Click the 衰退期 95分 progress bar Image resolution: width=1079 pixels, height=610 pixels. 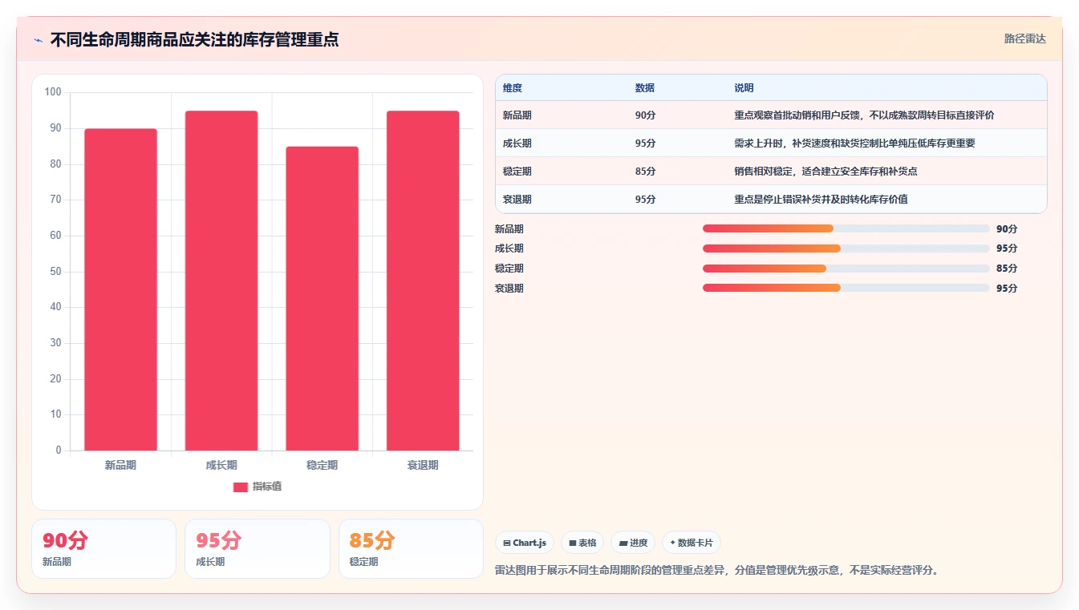pyautogui.click(x=846, y=288)
